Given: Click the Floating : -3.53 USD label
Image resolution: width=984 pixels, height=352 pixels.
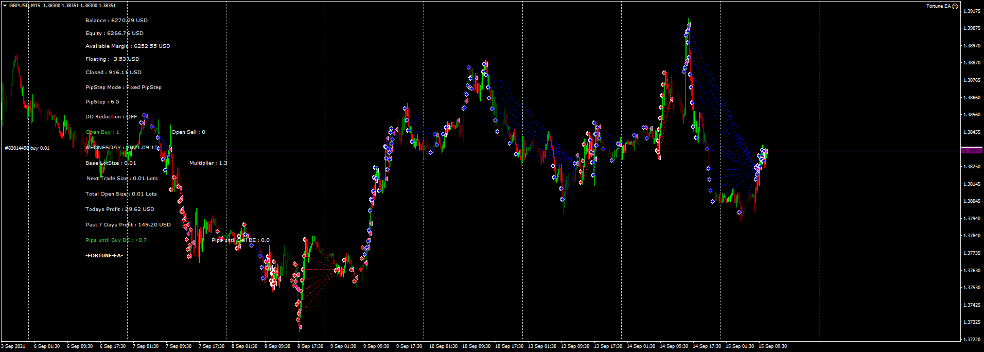Looking at the screenshot, I should coord(112,59).
